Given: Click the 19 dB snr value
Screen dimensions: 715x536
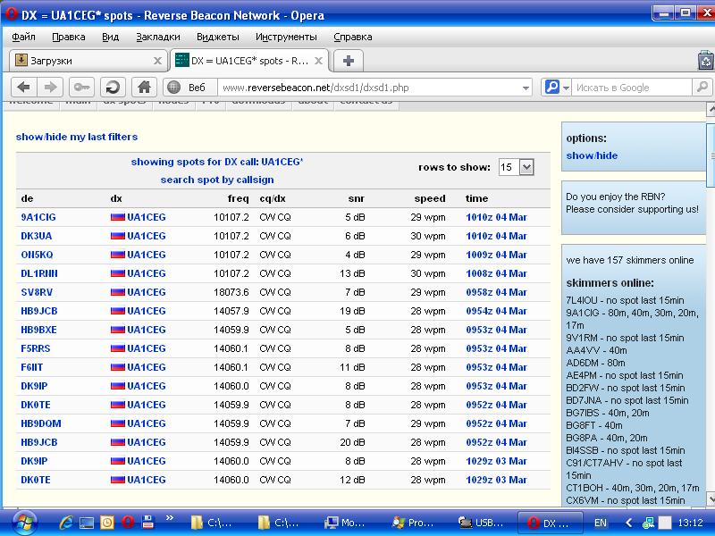Looking at the screenshot, I should [352, 311].
